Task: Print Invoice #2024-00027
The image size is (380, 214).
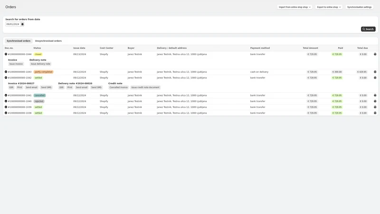Action: (19, 88)
